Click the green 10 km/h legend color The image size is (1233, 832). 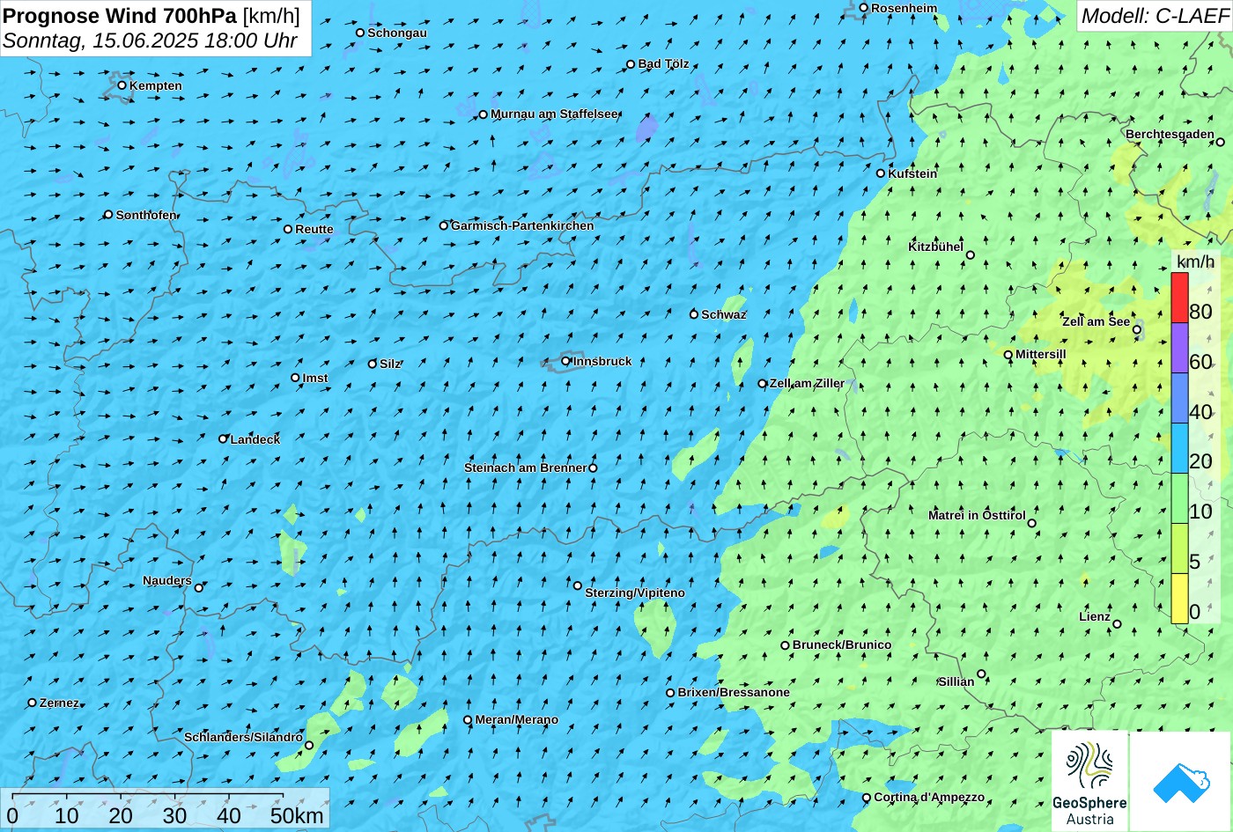[x=1179, y=499]
